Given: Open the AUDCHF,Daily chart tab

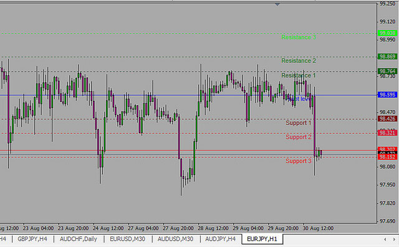Looking at the screenshot, I should pos(79,239).
